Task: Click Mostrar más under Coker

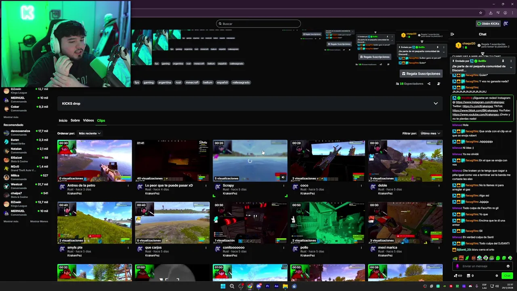Action: click(11, 117)
